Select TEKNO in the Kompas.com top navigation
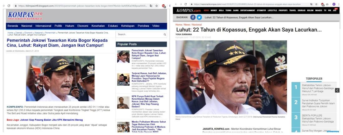Viewport: 343px width, 135px height. coord(228,11)
